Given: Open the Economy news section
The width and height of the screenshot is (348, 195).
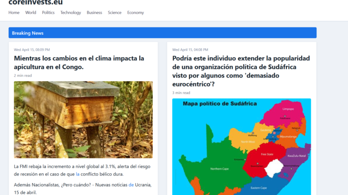Looking at the screenshot, I should [x=135, y=13].
